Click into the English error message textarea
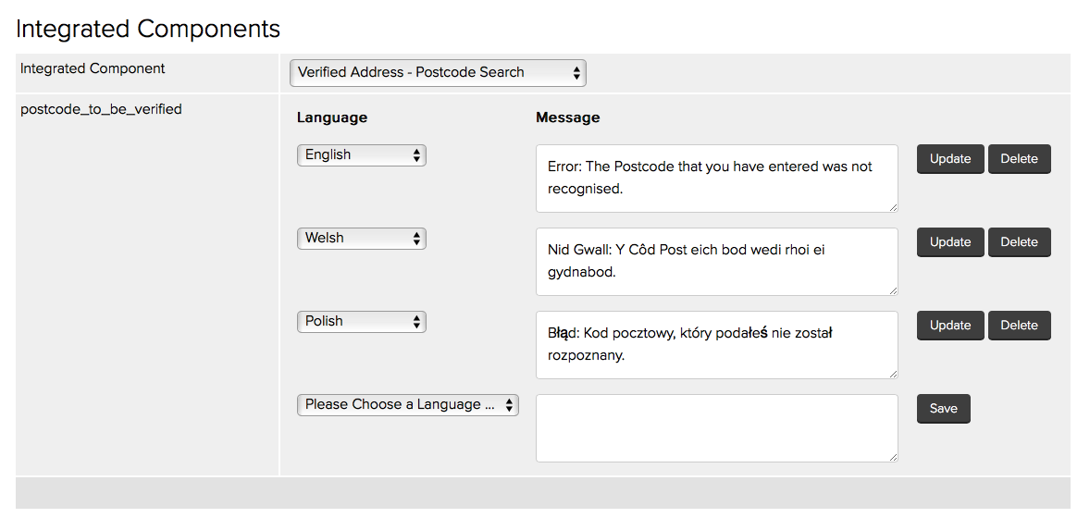The image size is (1090, 530). click(x=716, y=178)
